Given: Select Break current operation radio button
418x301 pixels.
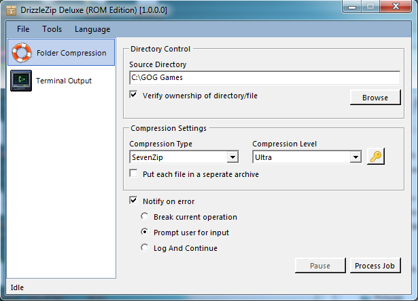Looking at the screenshot, I should (145, 216).
